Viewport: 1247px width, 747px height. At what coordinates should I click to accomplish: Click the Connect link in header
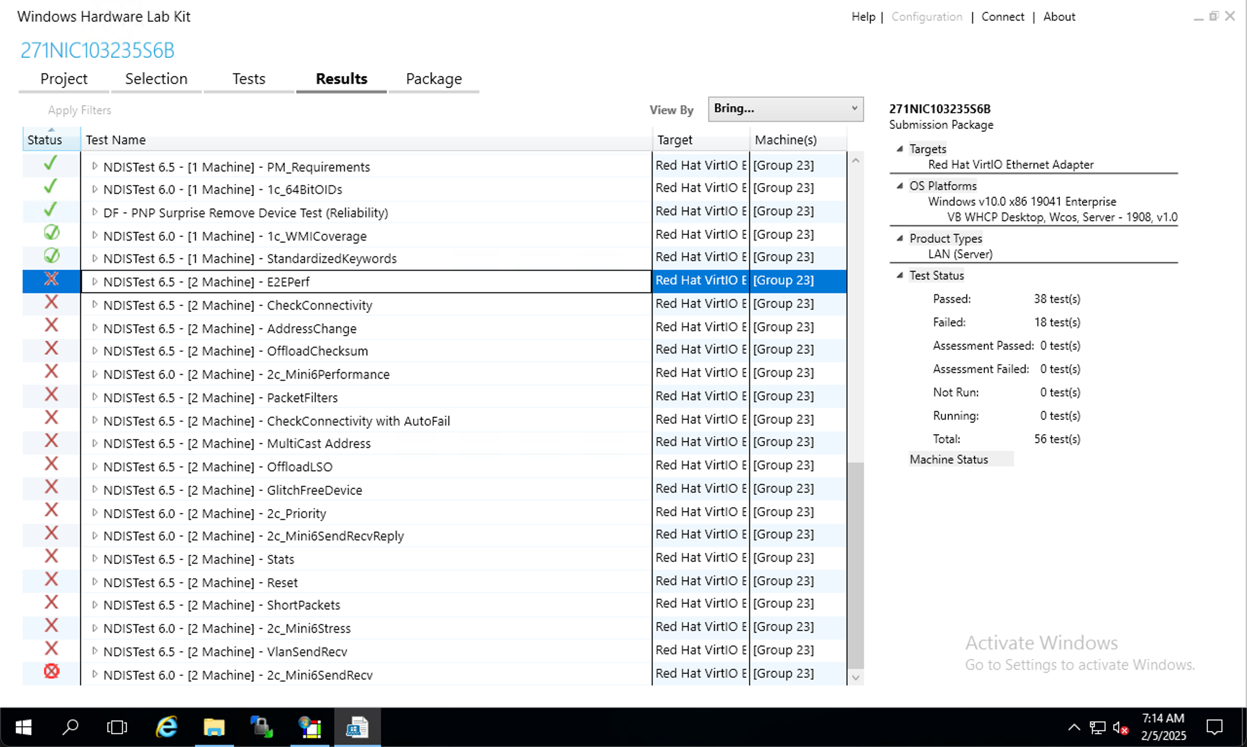point(1002,17)
